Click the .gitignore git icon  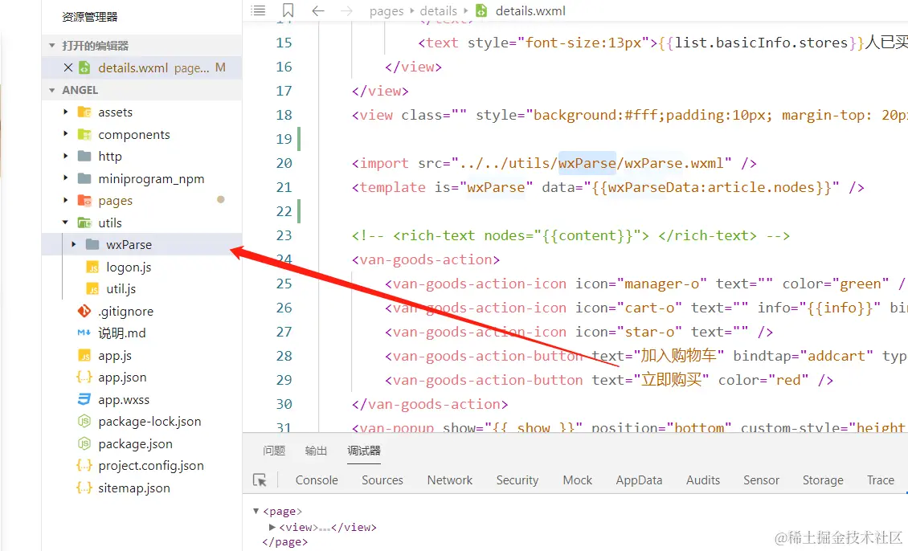pyautogui.click(x=84, y=311)
